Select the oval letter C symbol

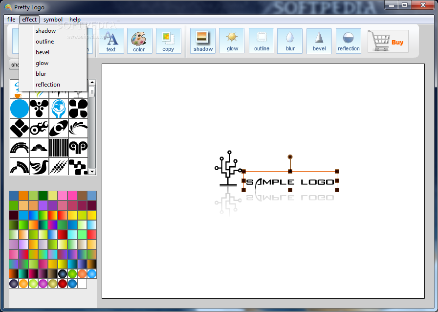point(59,128)
